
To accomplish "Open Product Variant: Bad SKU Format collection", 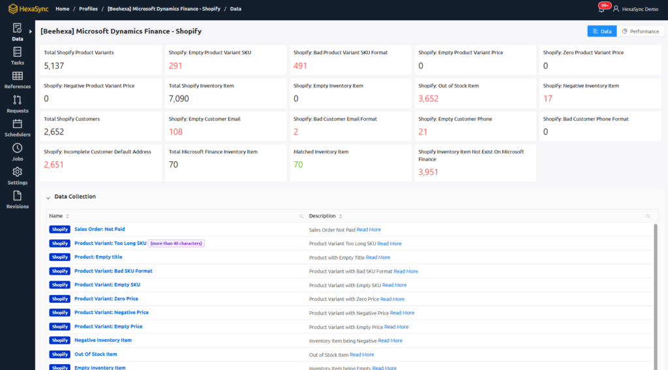I will click(x=114, y=271).
